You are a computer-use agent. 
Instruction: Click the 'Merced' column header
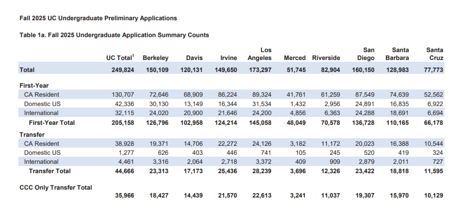(x=295, y=58)
